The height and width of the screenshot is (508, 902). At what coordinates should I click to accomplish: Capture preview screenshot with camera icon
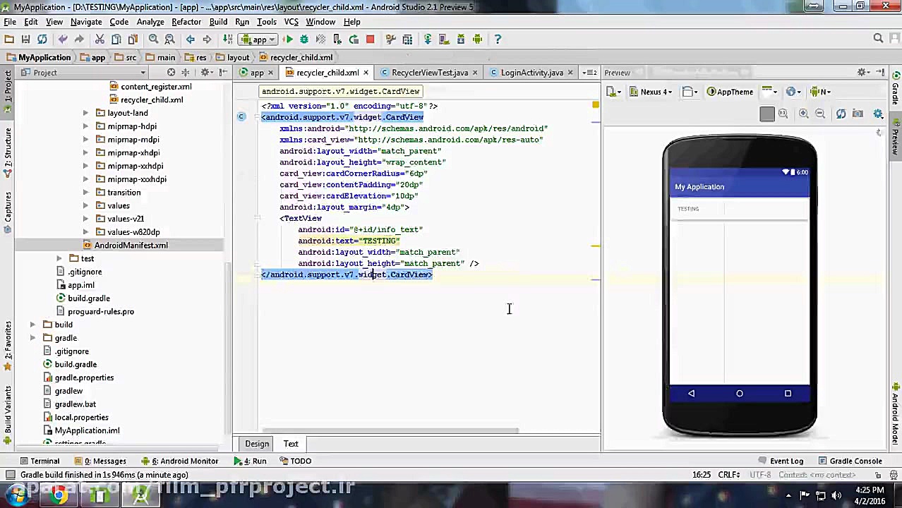tap(858, 114)
